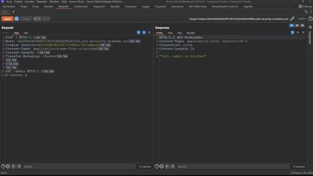Open response search settings gear
Image resolution: width=313 pixels, height=176 pixels.
pos(162,166)
